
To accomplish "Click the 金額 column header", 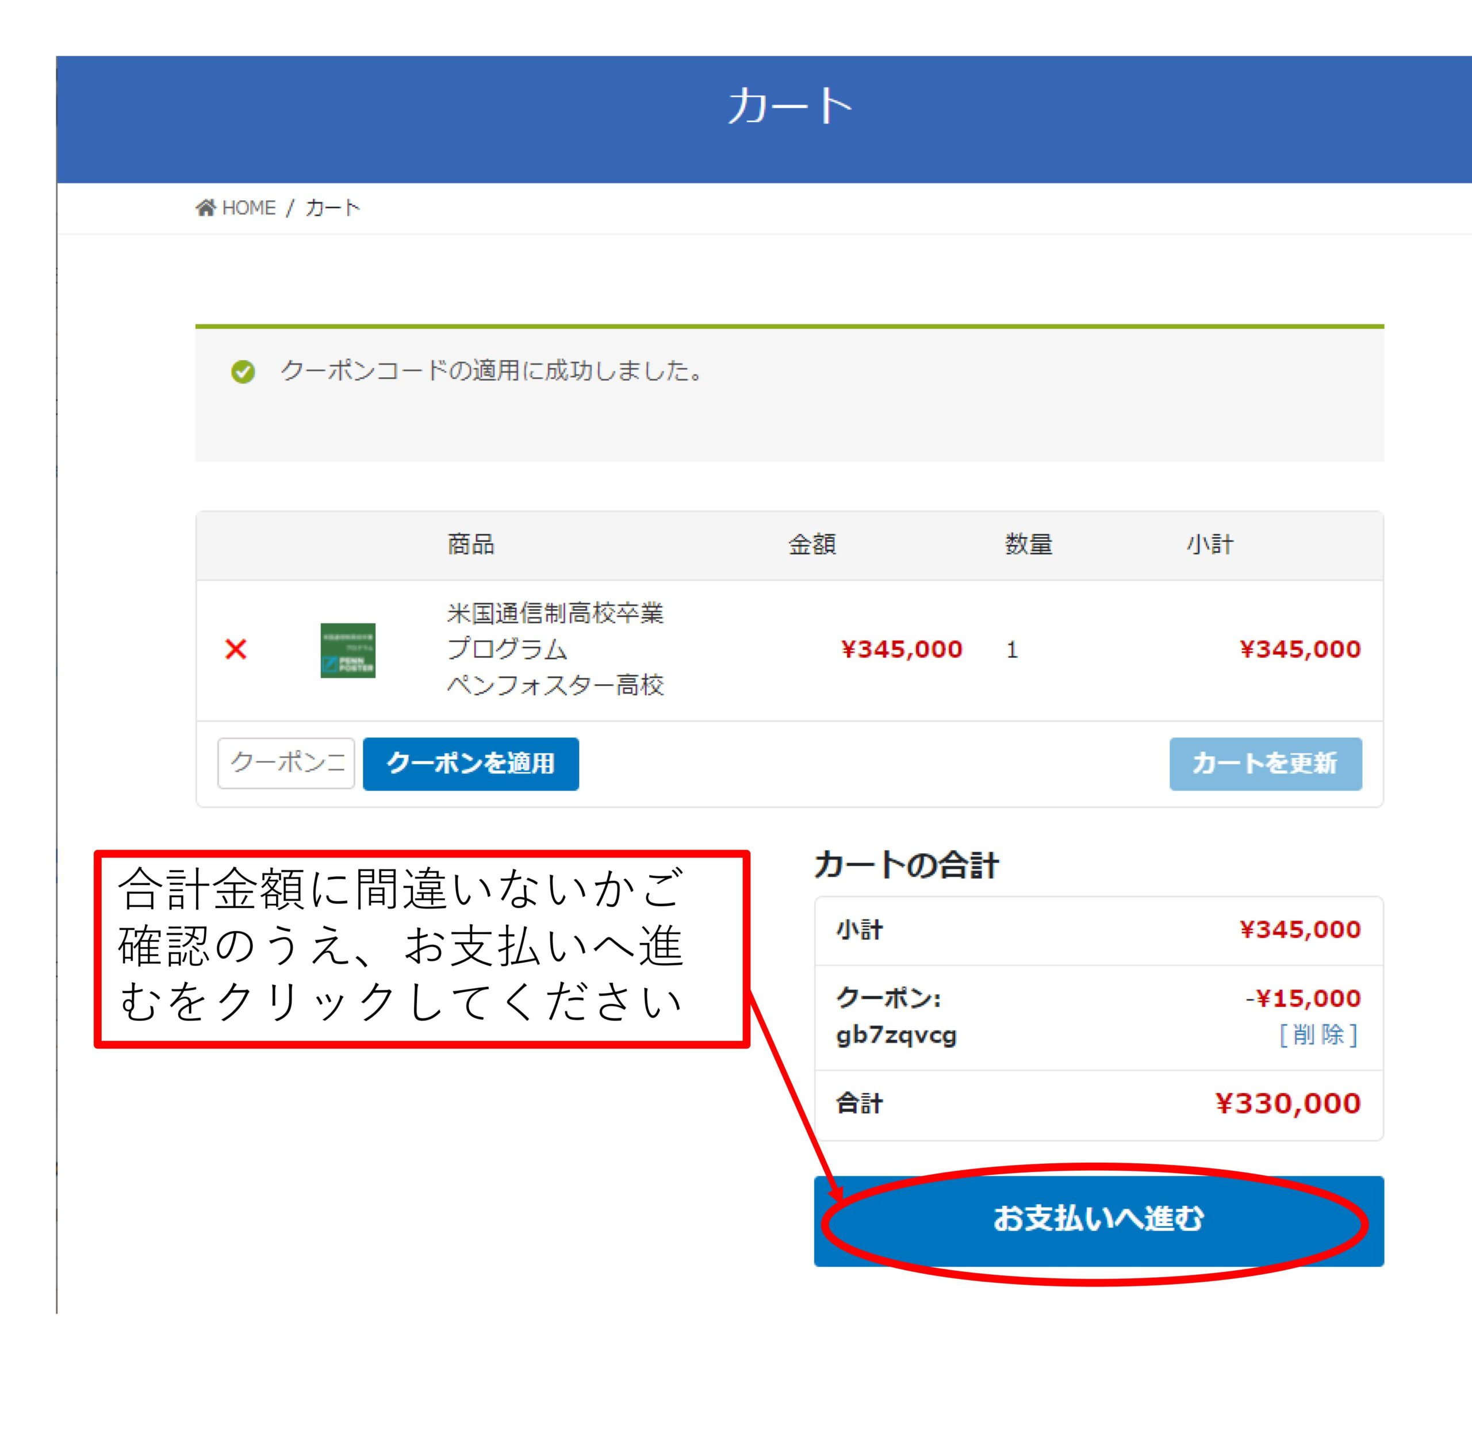I will pos(812,544).
